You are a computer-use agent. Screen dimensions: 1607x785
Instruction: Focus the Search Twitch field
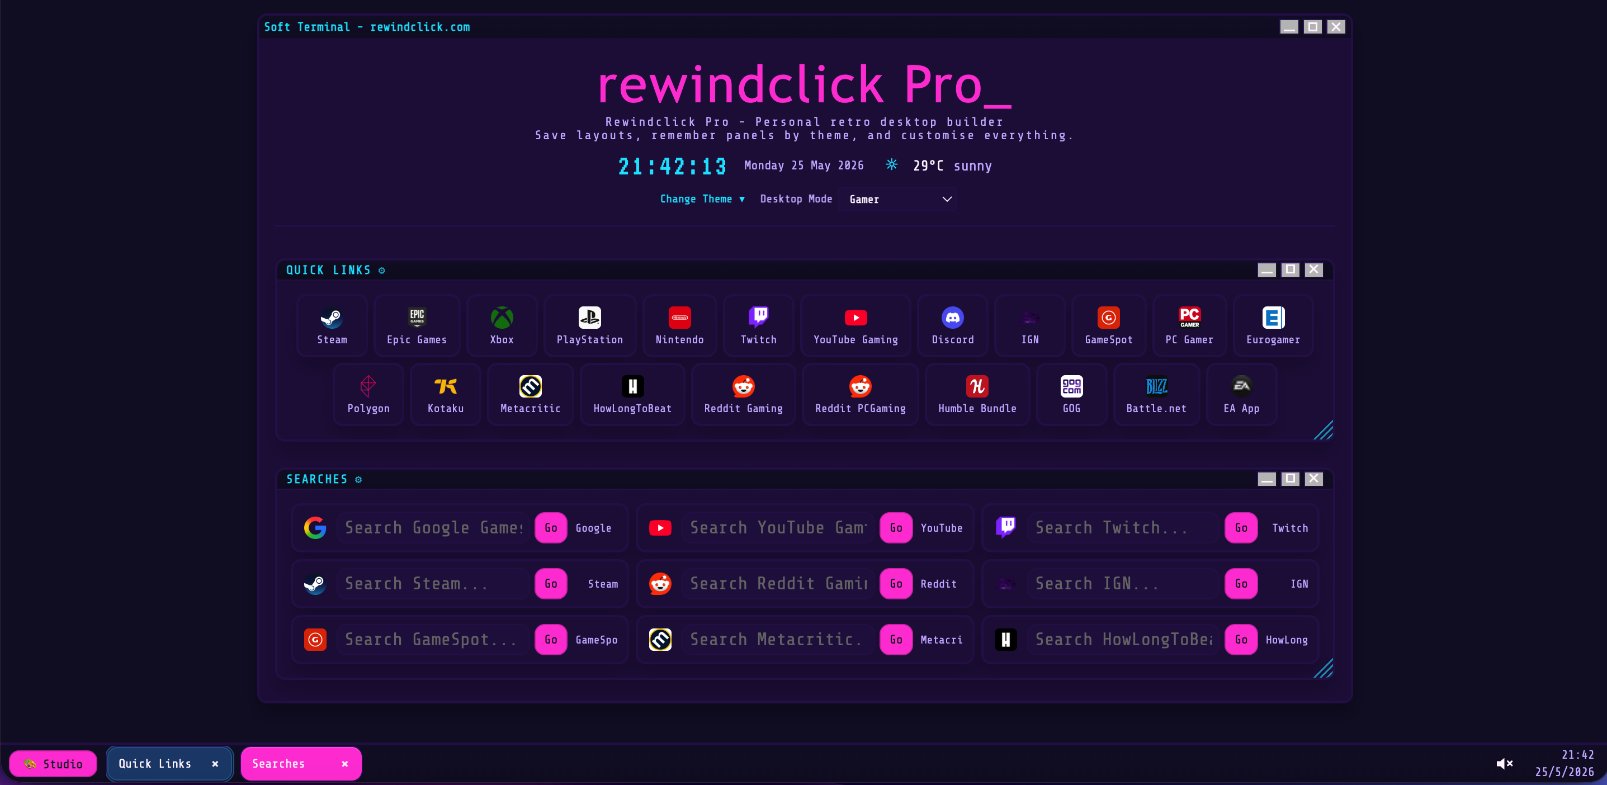1123,528
